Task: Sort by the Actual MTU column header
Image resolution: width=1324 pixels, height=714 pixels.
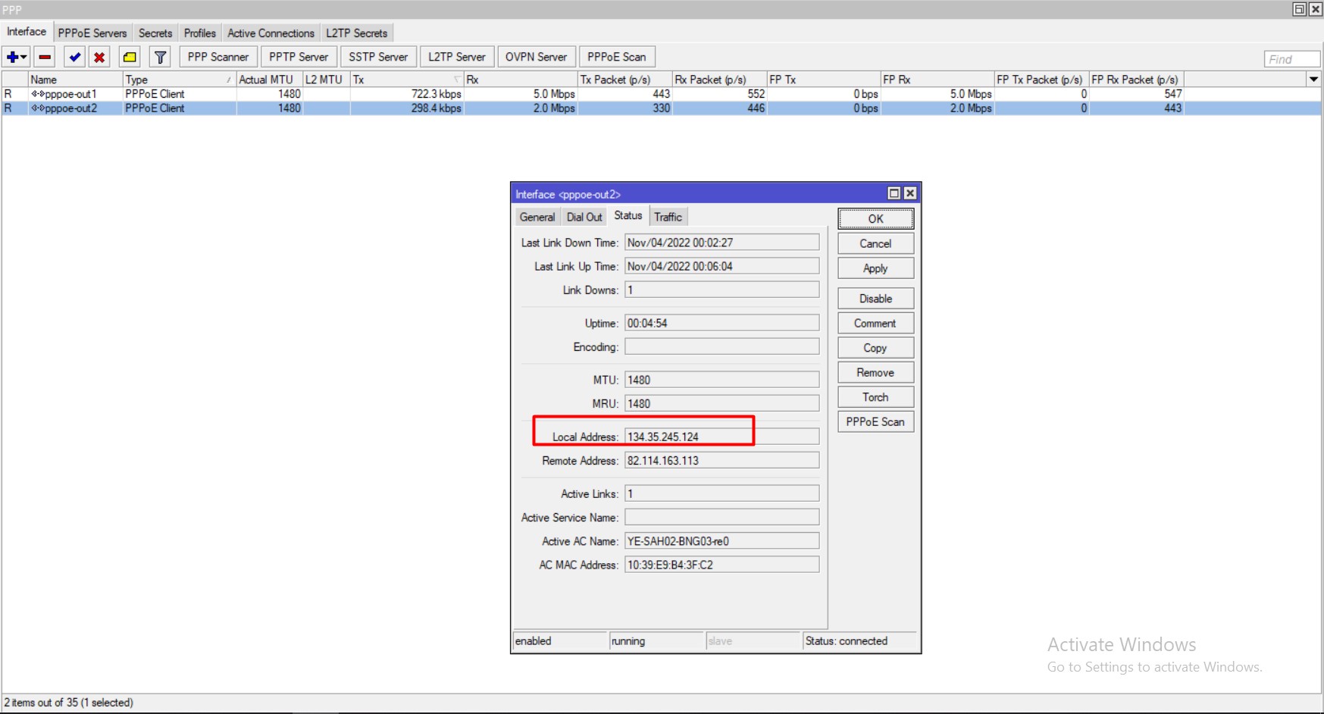Action: 269,80
